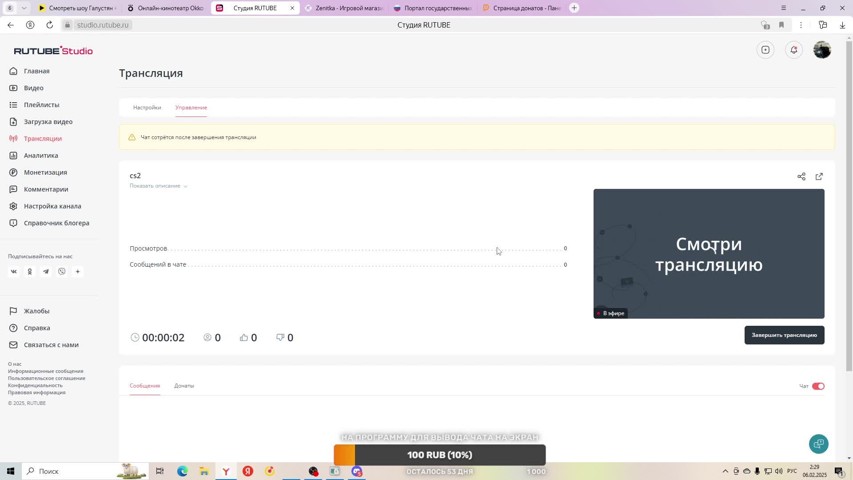Click the Жалобы flag icon
853x480 pixels.
point(13,311)
